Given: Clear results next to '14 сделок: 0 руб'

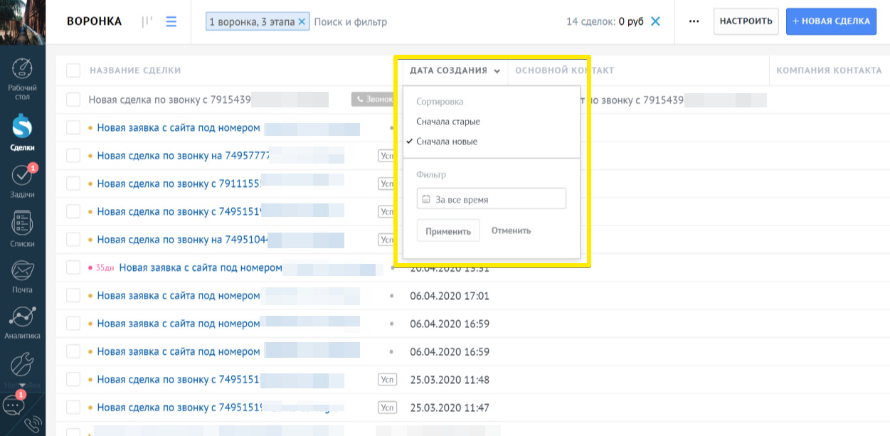Looking at the screenshot, I should tap(656, 21).
